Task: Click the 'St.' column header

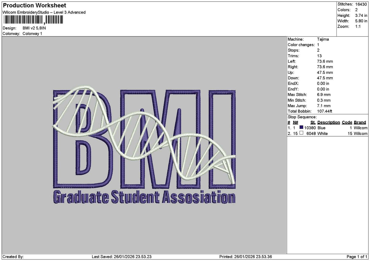Action: [313, 122]
